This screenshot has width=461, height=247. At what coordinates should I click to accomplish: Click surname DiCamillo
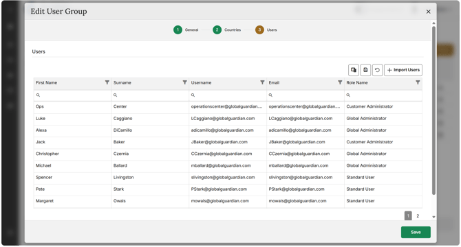click(x=123, y=130)
